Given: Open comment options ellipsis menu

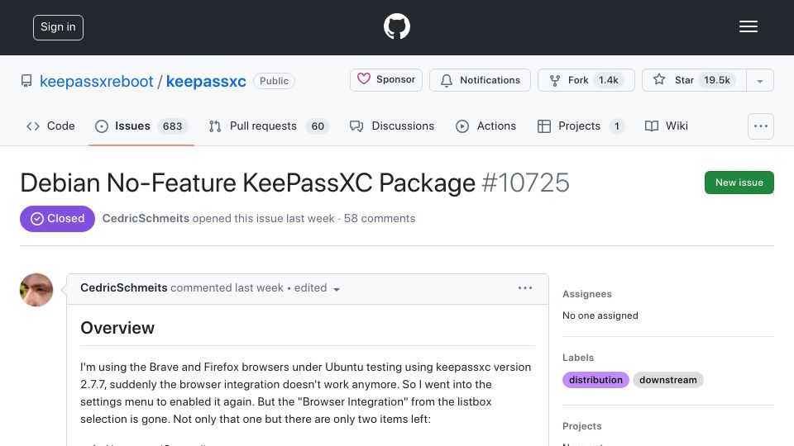Looking at the screenshot, I should [525, 287].
